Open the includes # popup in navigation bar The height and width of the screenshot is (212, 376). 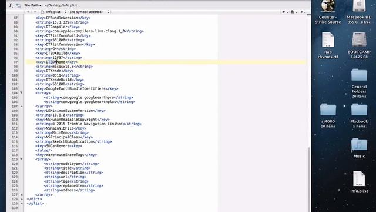303,12
